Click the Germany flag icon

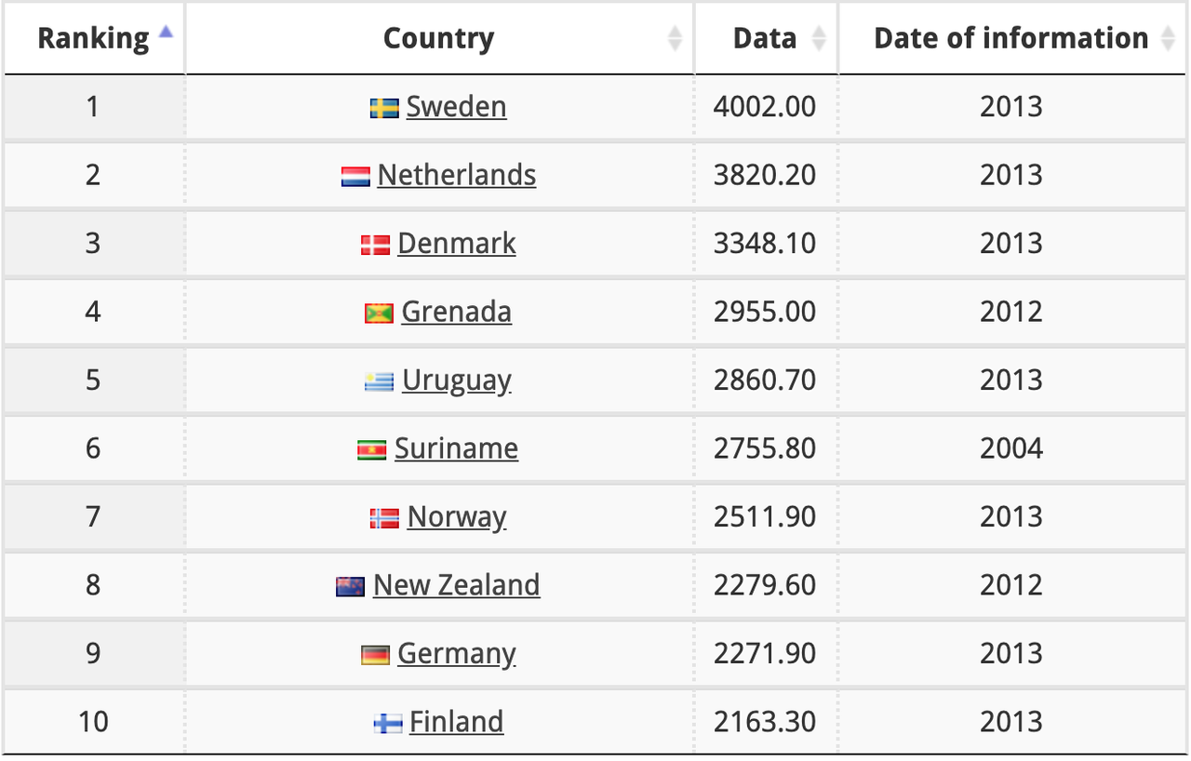(x=375, y=655)
